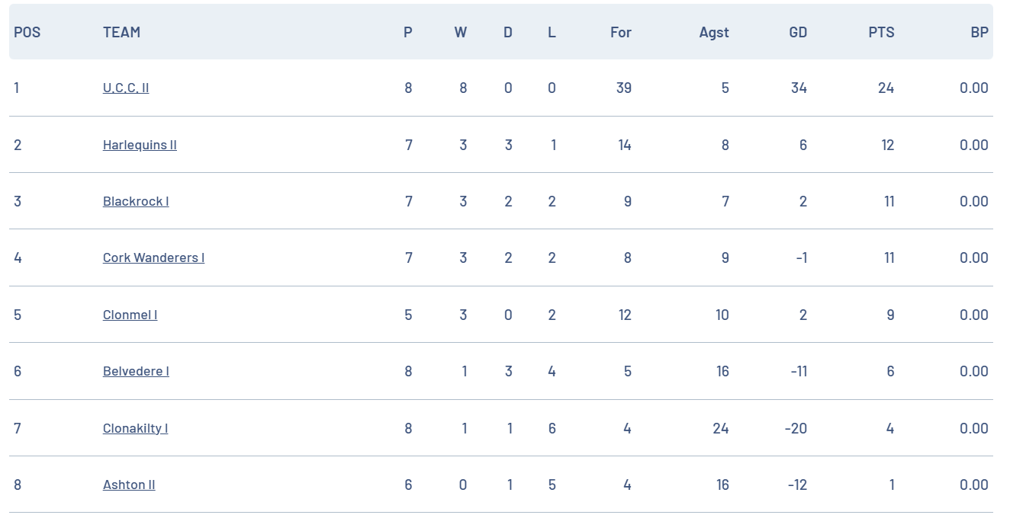Click the GD column header
This screenshot has width=1010, height=515.
pyautogui.click(x=798, y=32)
